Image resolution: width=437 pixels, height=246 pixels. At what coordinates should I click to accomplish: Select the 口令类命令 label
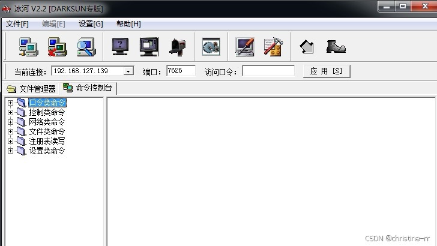[x=47, y=103]
